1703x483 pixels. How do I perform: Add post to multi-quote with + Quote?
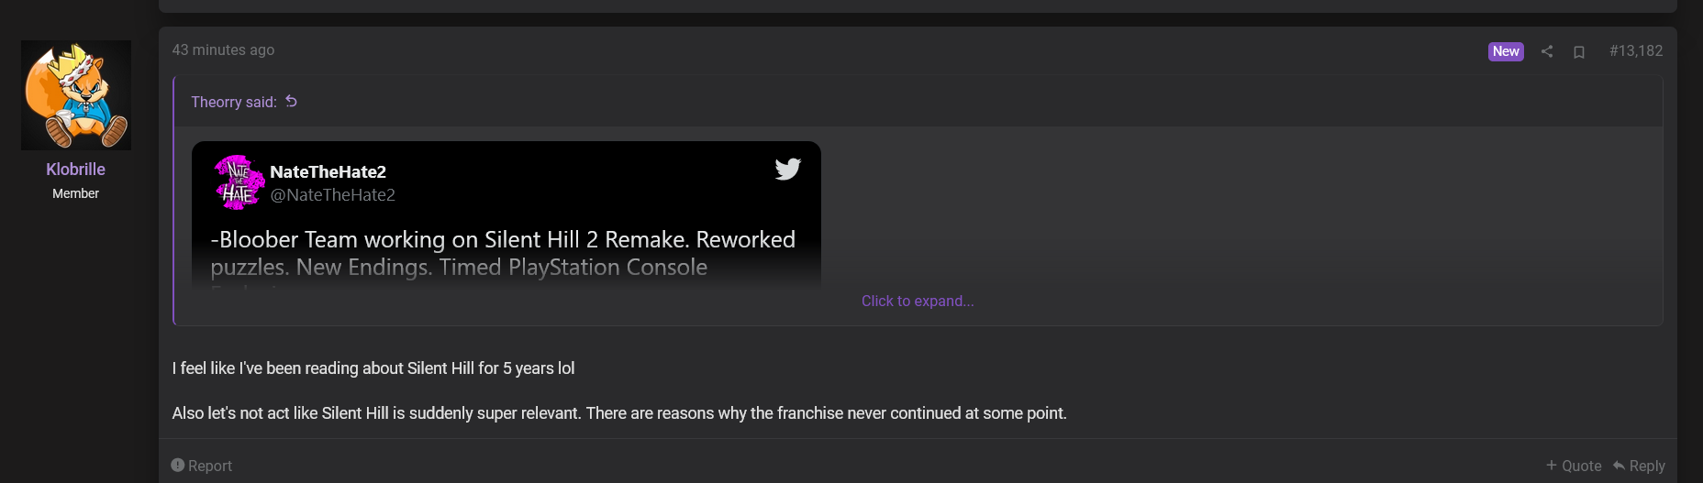tap(1574, 466)
